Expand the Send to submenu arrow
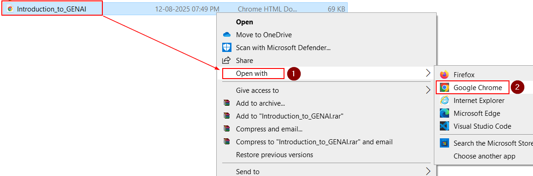Viewport: 533px width, 176px height. click(428, 171)
